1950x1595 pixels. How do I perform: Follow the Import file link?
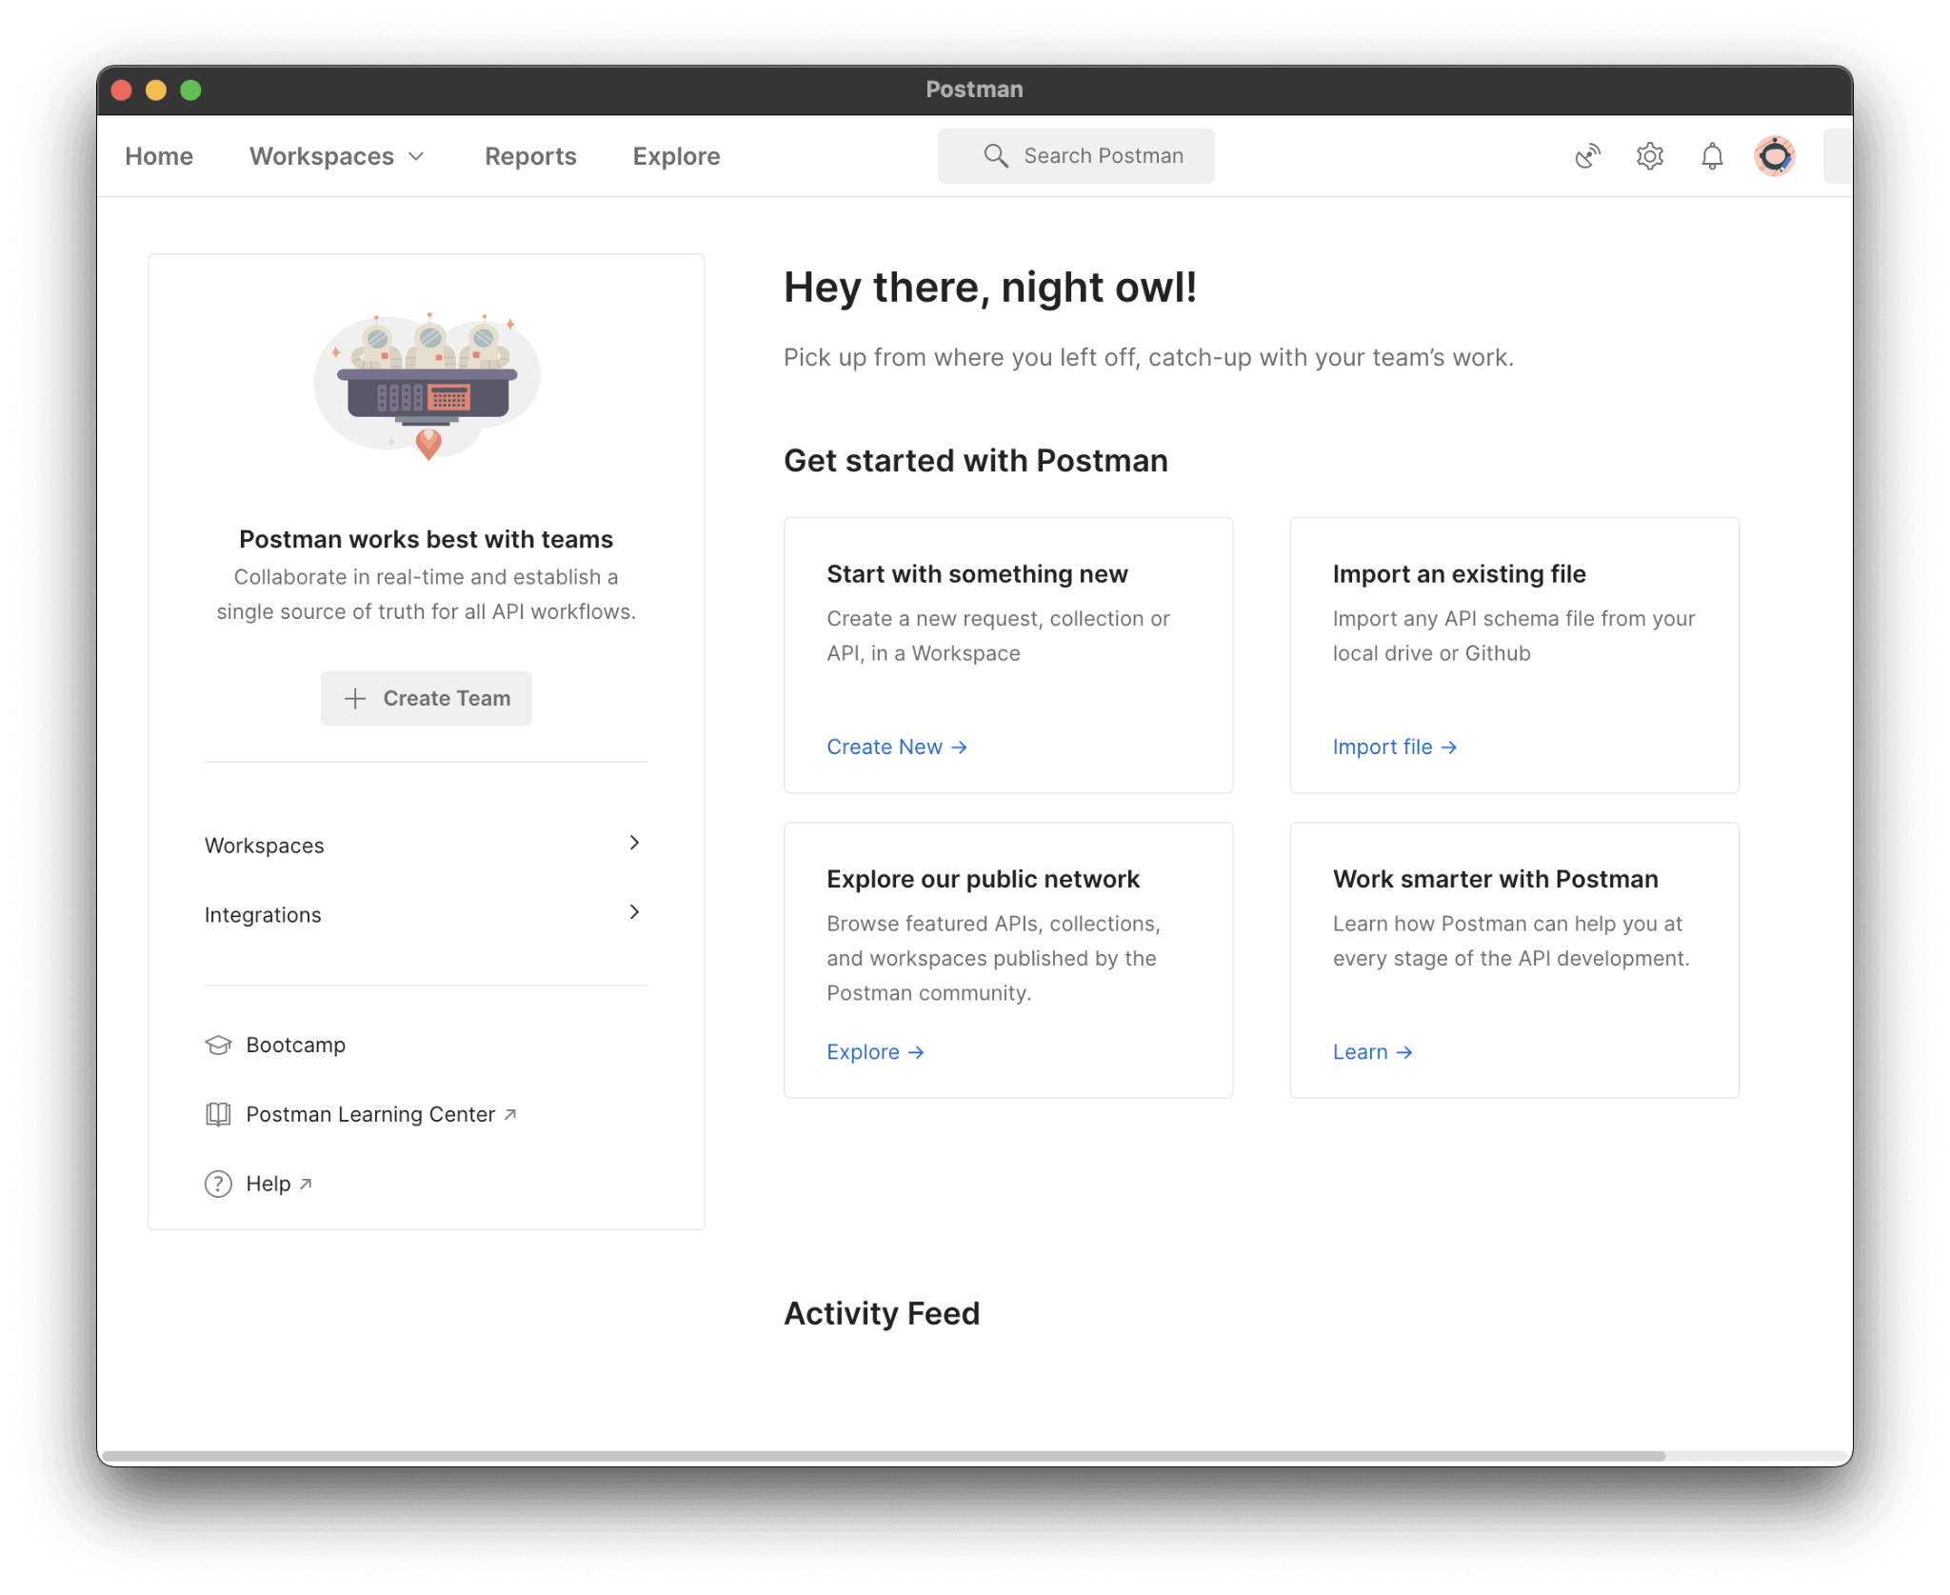coord(1395,748)
